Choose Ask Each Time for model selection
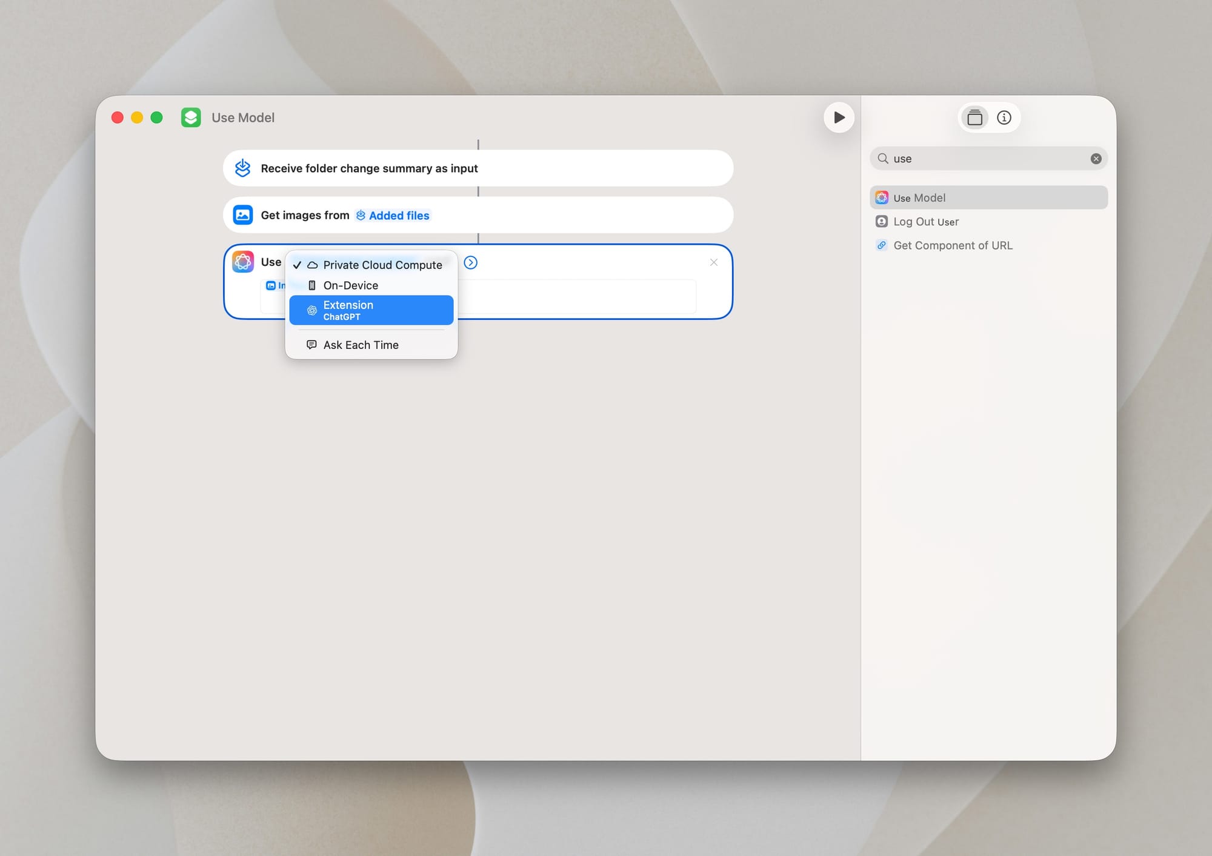Screen dimensions: 1212x856 coord(361,344)
